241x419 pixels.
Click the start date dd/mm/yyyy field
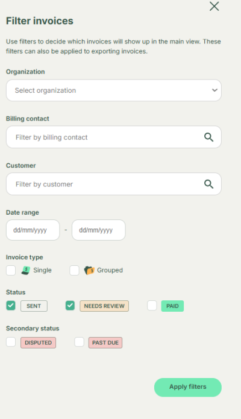pyautogui.click(x=33, y=230)
